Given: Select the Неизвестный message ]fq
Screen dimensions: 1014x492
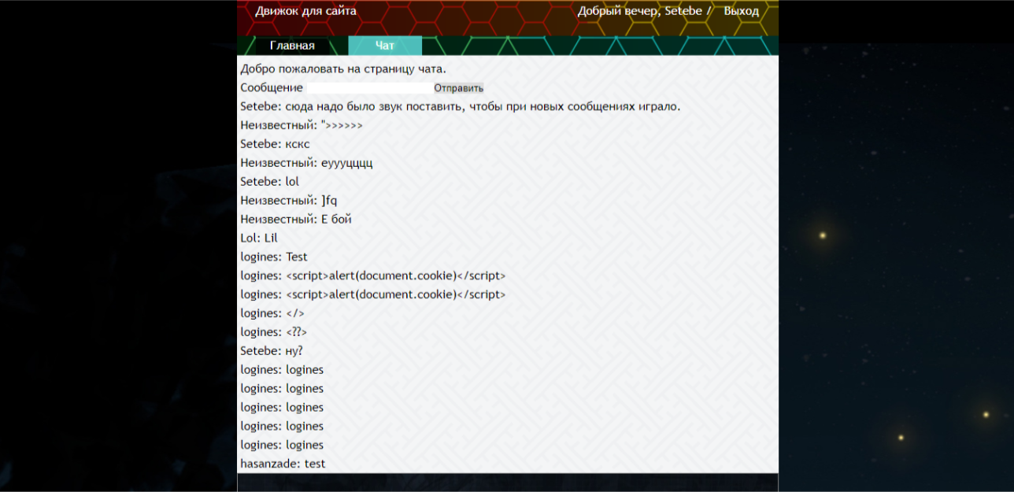Looking at the screenshot, I should 289,201.
